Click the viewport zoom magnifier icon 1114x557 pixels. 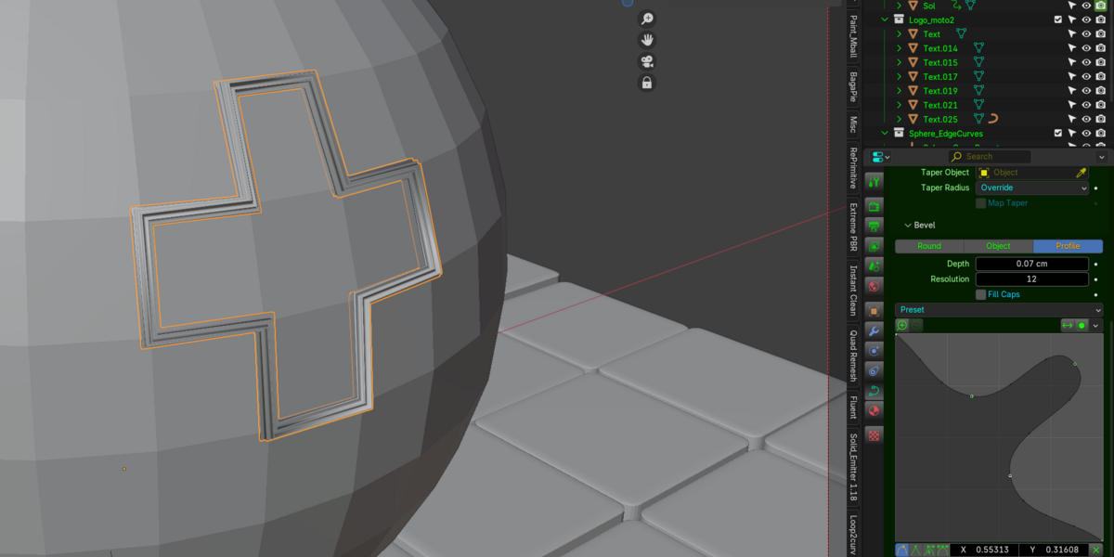coord(647,19)
